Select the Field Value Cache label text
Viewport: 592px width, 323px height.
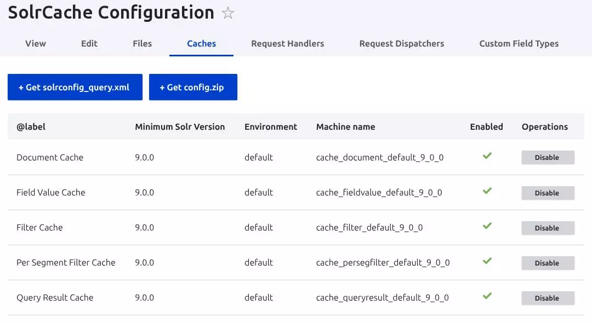tap(51, 193)
